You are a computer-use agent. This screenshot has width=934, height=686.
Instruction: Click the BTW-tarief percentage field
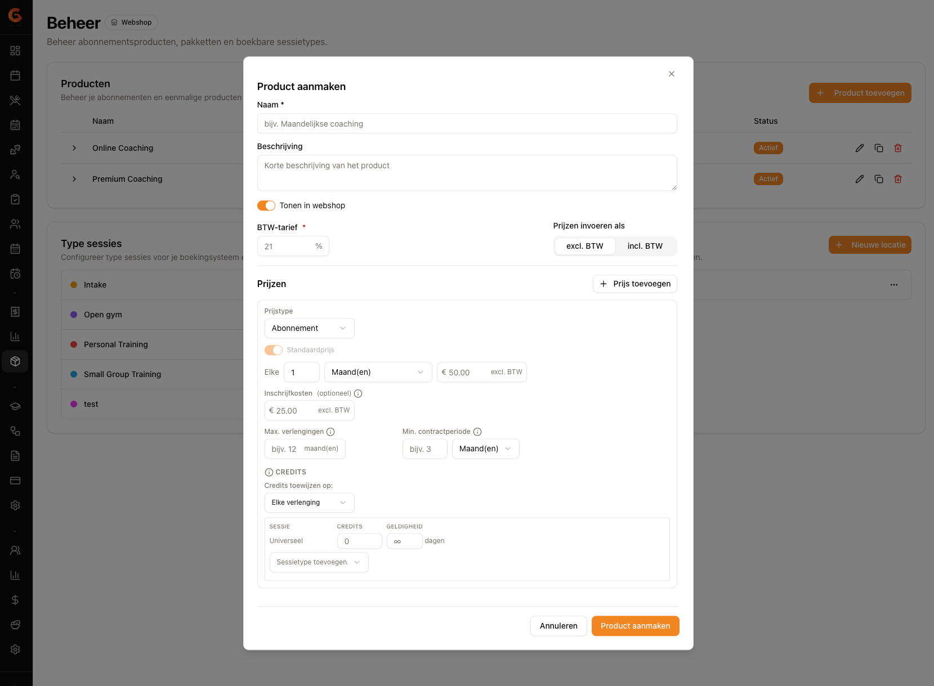click(x=293, y=246)
